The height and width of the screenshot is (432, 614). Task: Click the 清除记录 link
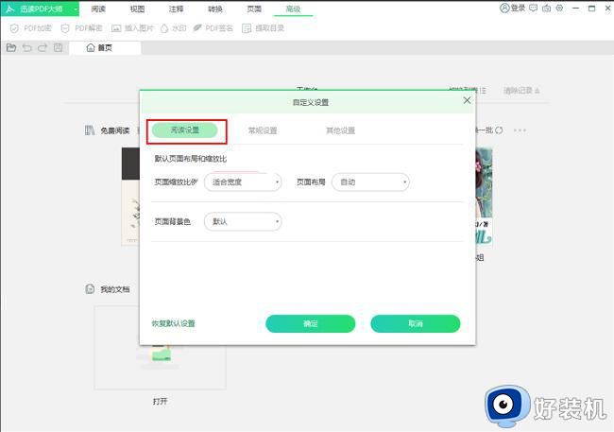click(x=521, y=91)
